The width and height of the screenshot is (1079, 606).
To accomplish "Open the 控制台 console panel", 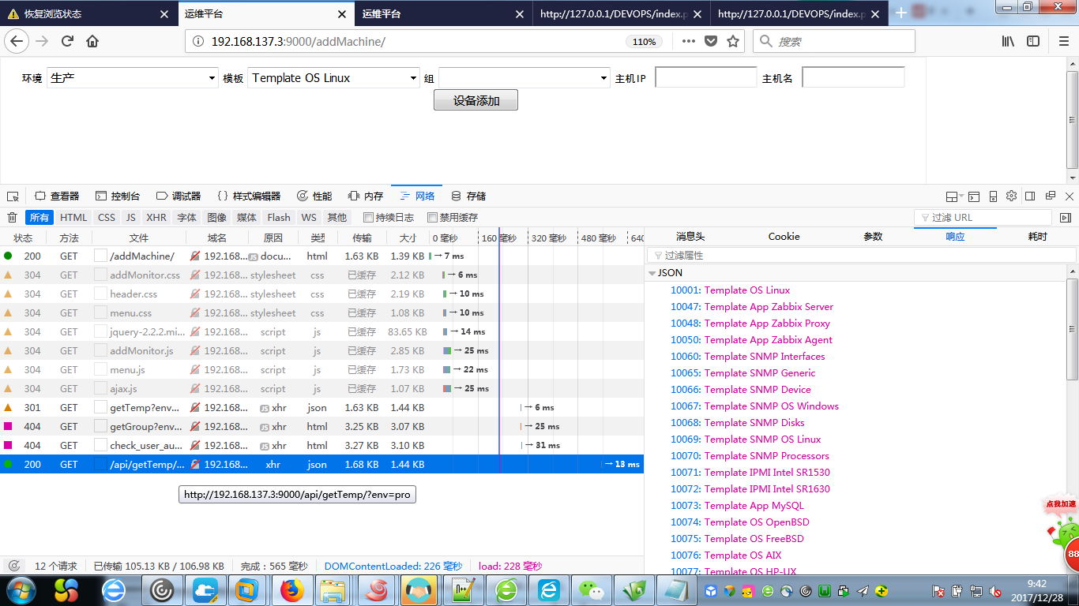I will (x=118, y=196).
